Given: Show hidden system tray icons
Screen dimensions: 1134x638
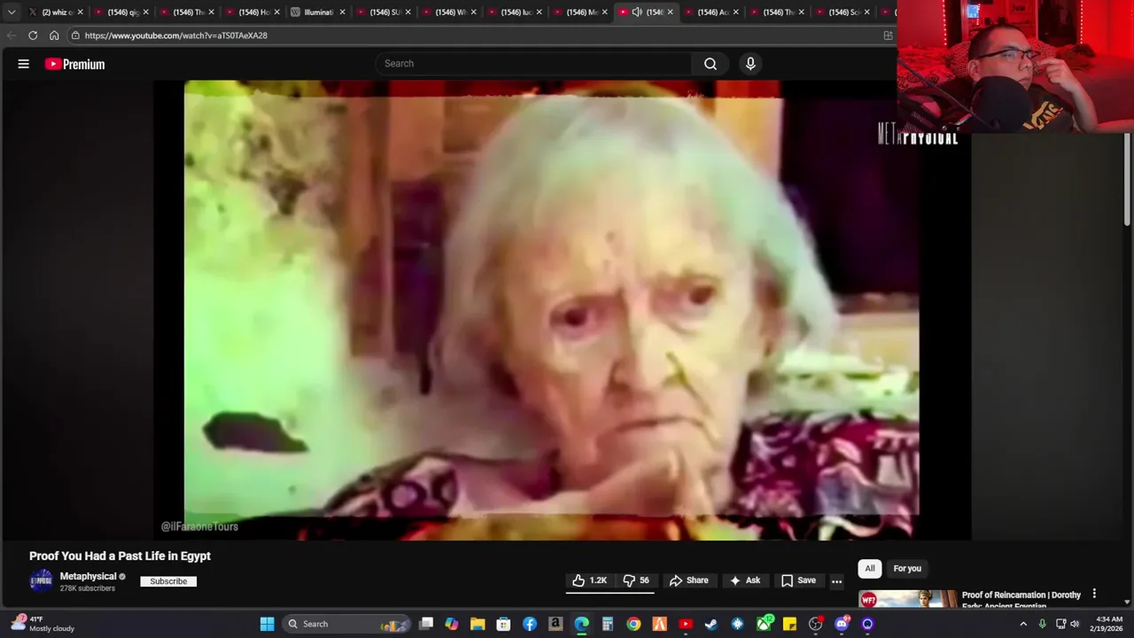Looking at the screenshot, I should coord(1023,624).
